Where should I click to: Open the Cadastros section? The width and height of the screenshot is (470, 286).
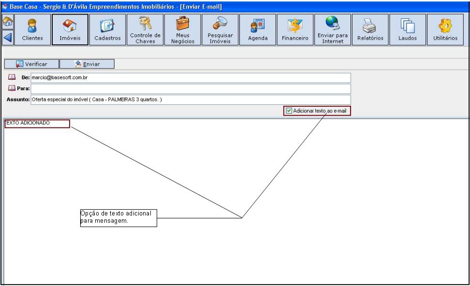point(107,29)
